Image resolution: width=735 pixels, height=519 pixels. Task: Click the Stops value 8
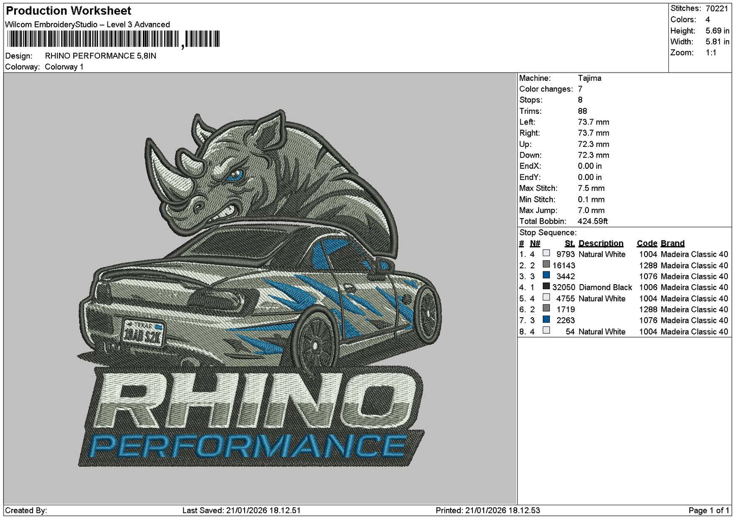point(580,100)
